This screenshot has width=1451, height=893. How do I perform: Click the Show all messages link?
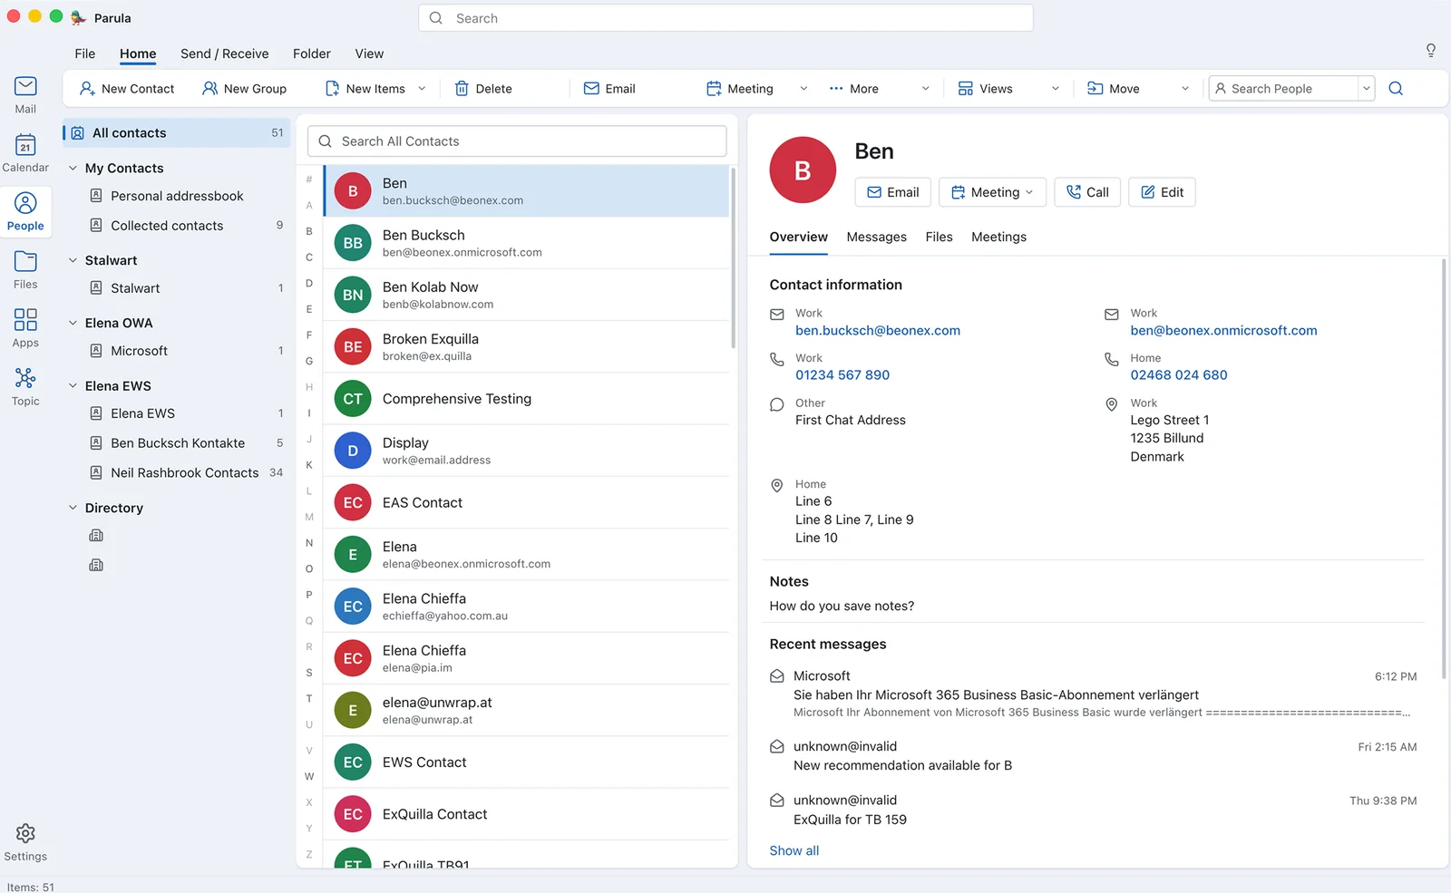pyautogui.click(x=794, y=850)
